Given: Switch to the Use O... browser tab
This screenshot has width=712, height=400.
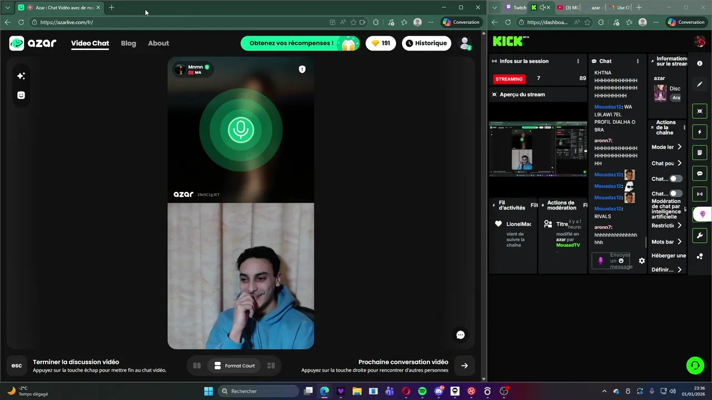Looking at the screenshot, I should [x=619, y=7].
